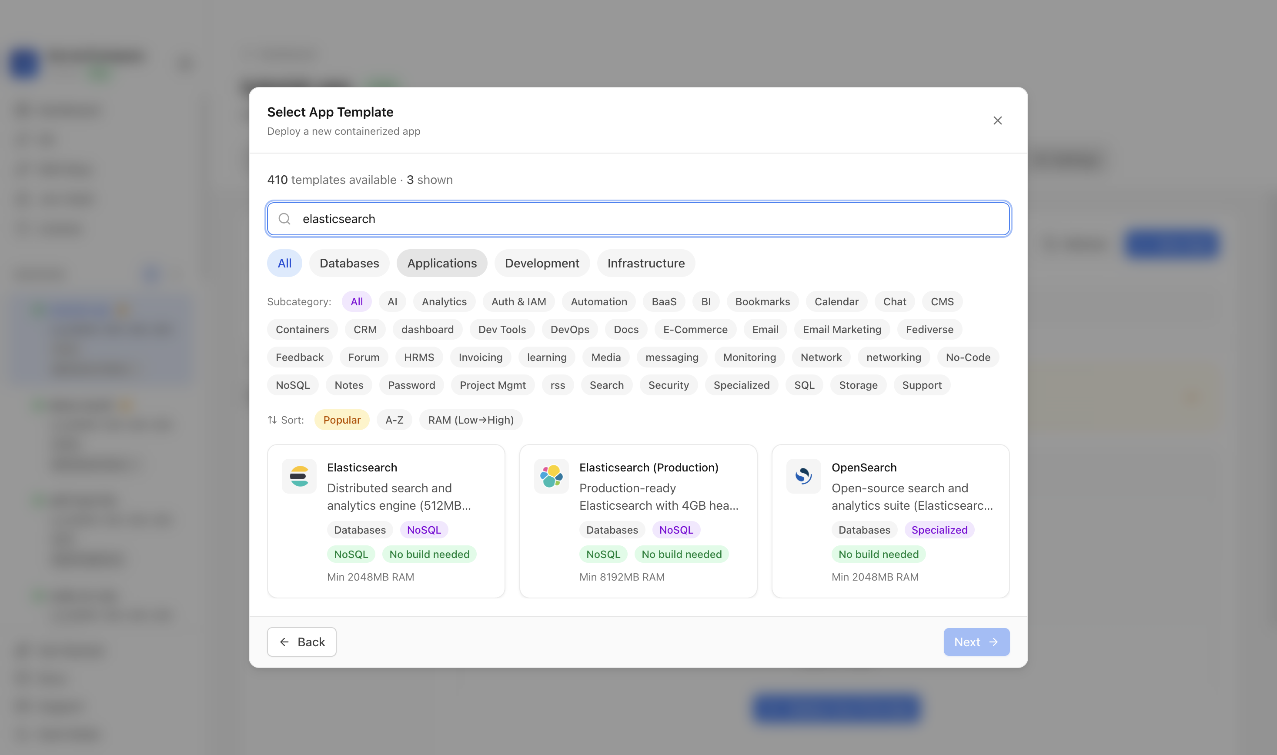Filter by SQL subcategory
Viewport: 1277px width, 755px height.
pyautogui.click(x=804, y=385)
